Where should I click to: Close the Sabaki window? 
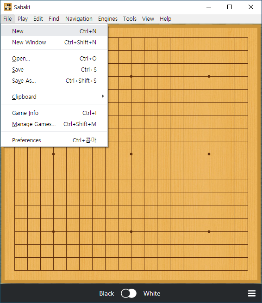click(x=251, y=7)
